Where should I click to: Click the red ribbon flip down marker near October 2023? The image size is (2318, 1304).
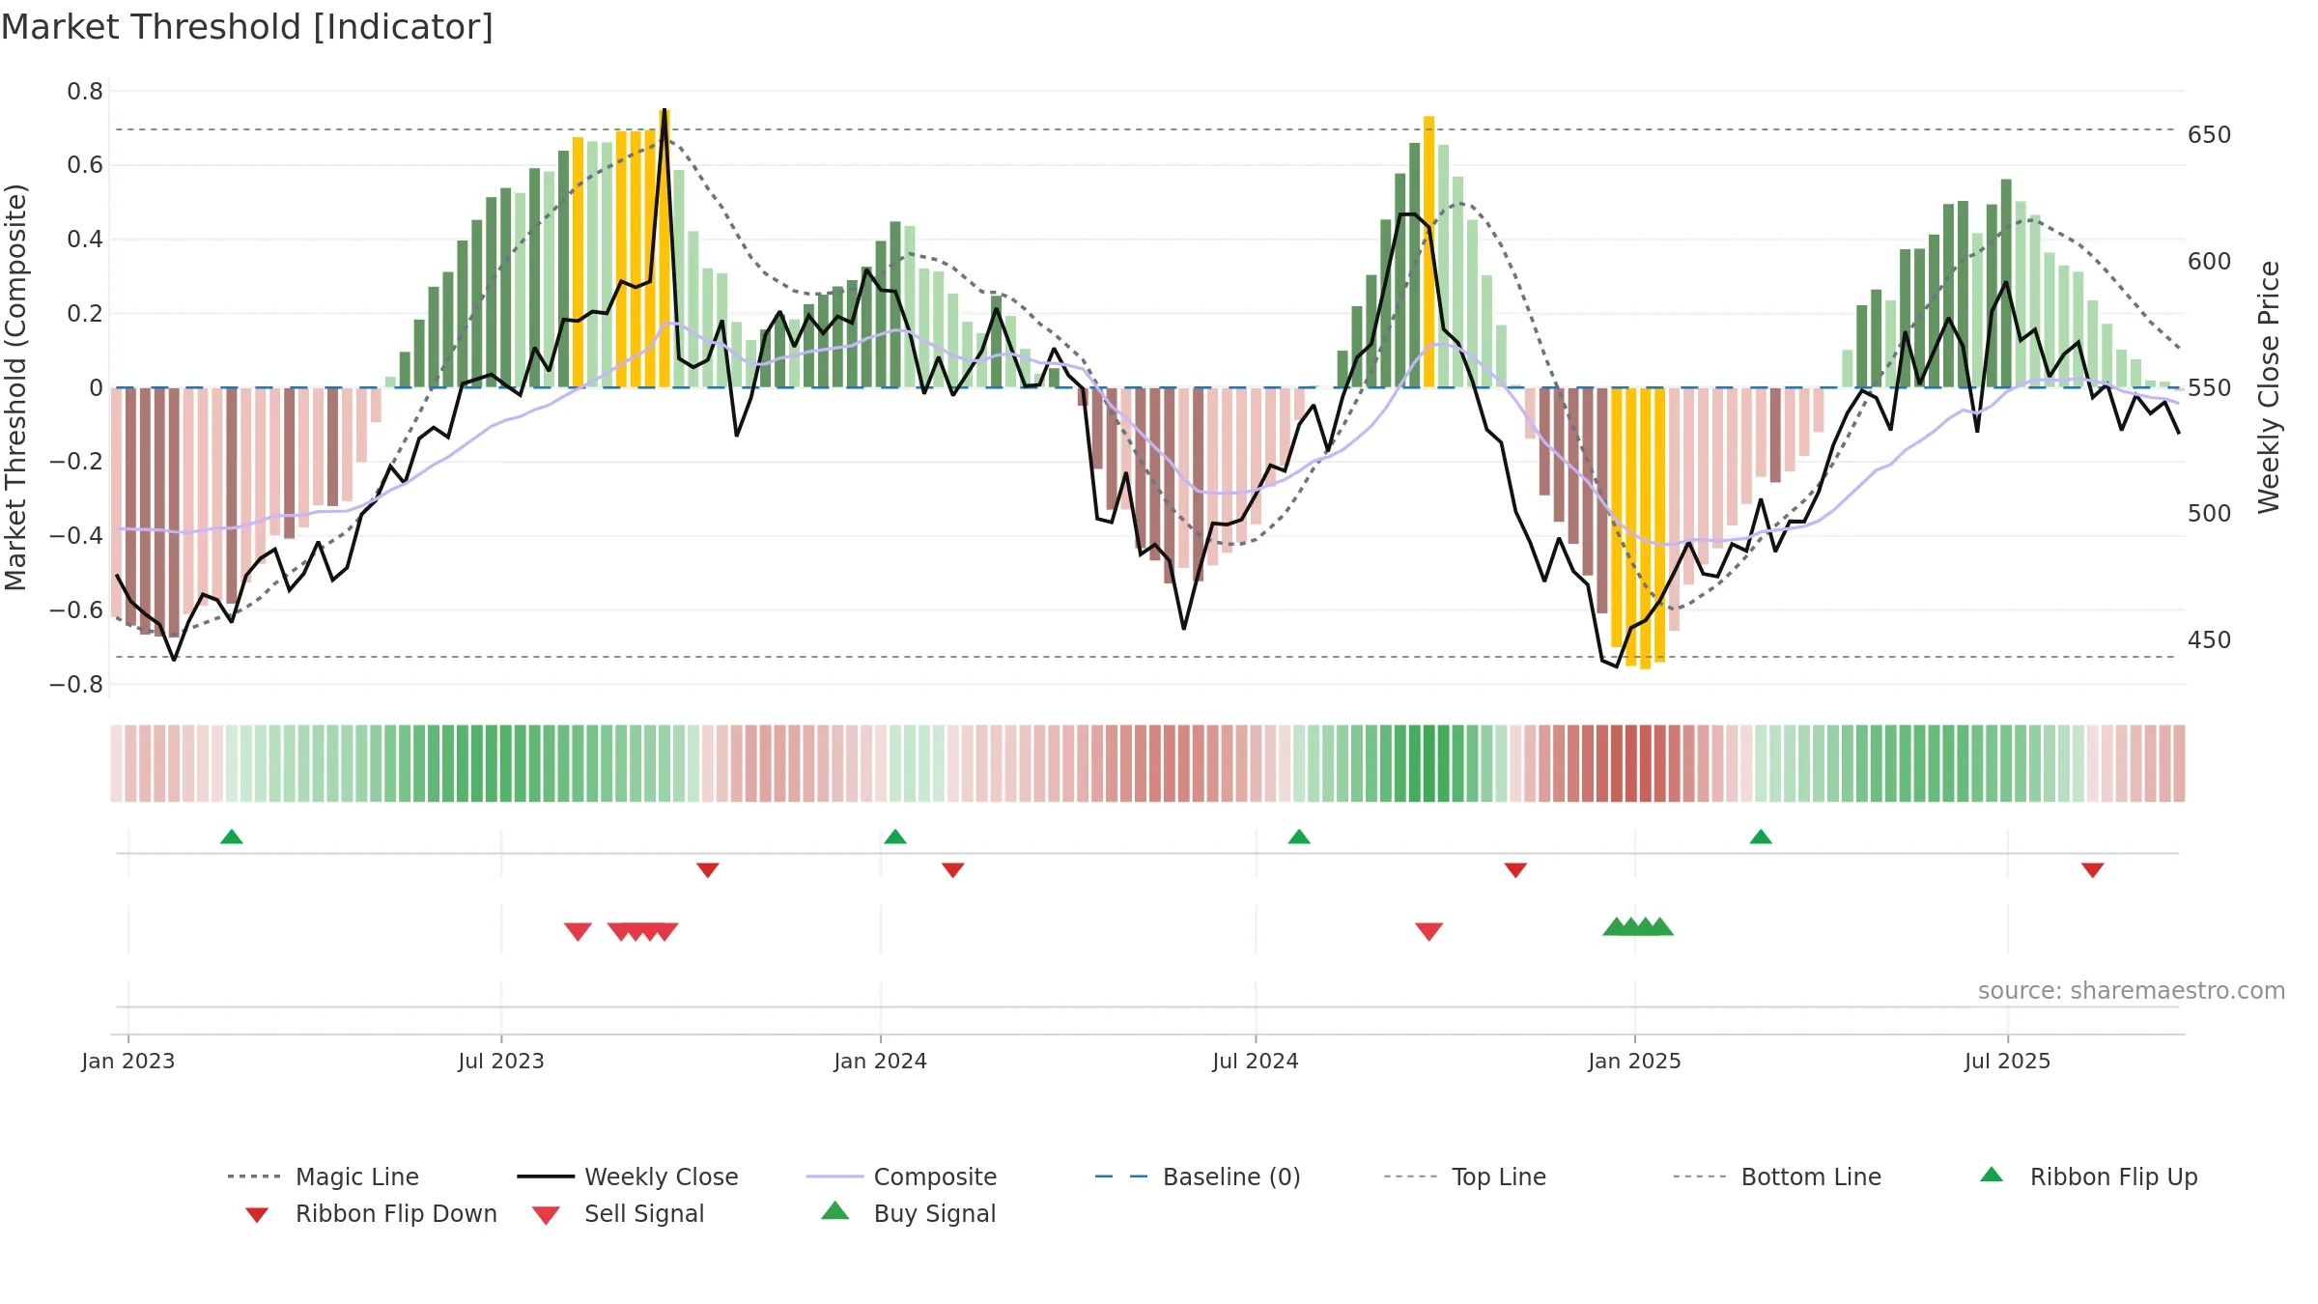(708, 870)
